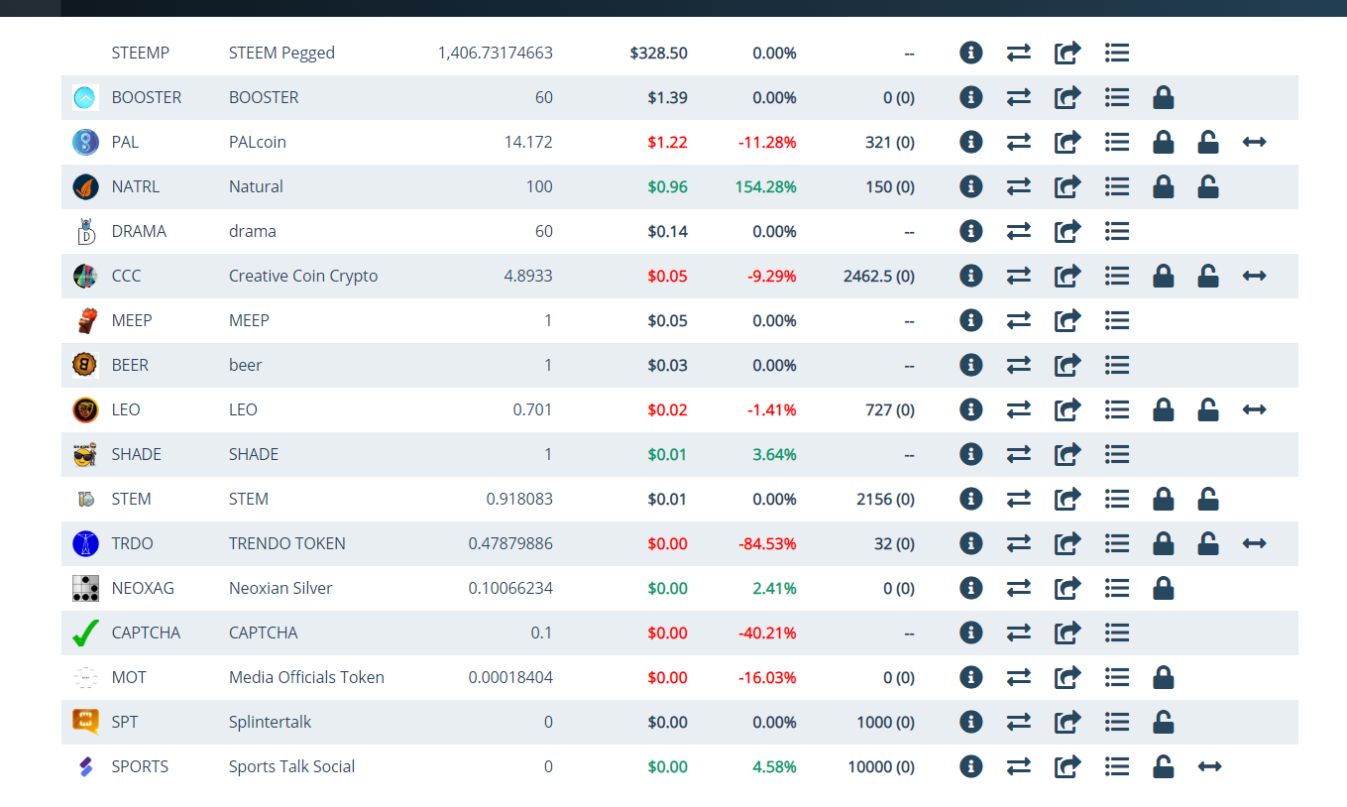Click unstake open-lock icon in NATRL row
This screenshot has width=1347, height=807.
(1208, 186)
